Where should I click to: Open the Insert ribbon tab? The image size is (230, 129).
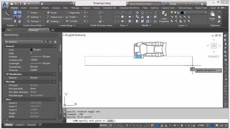click(23, 8)
